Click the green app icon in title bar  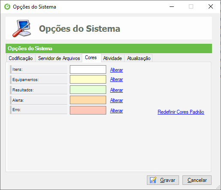coord(7,7)
